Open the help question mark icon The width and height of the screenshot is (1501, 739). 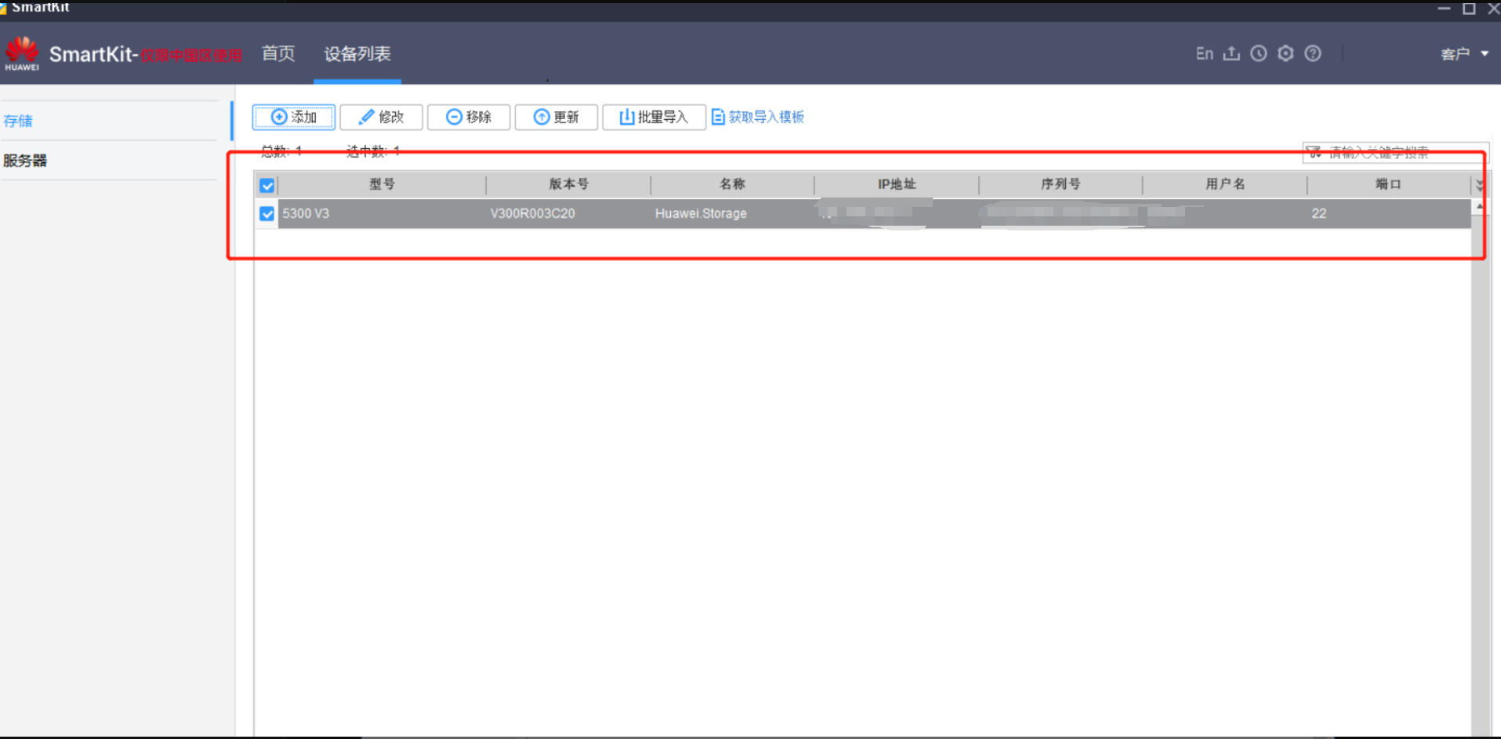pyautogui.click(x=1313, y=53)
